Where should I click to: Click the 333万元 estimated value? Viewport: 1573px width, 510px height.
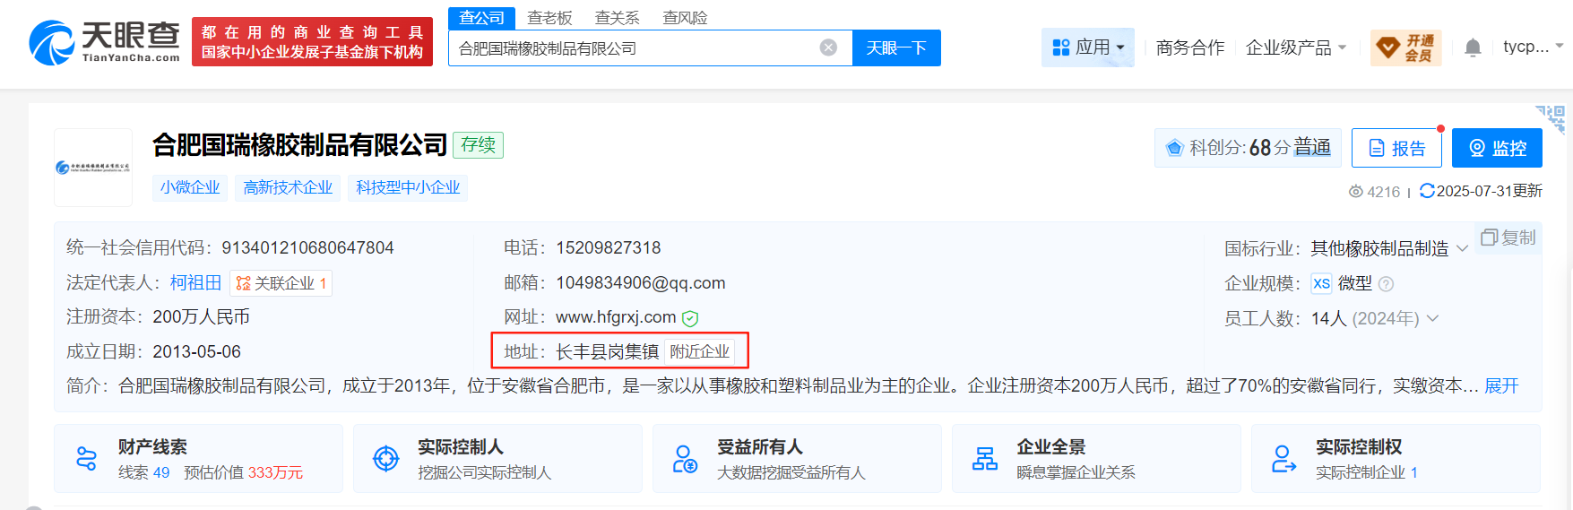point(275,472)
